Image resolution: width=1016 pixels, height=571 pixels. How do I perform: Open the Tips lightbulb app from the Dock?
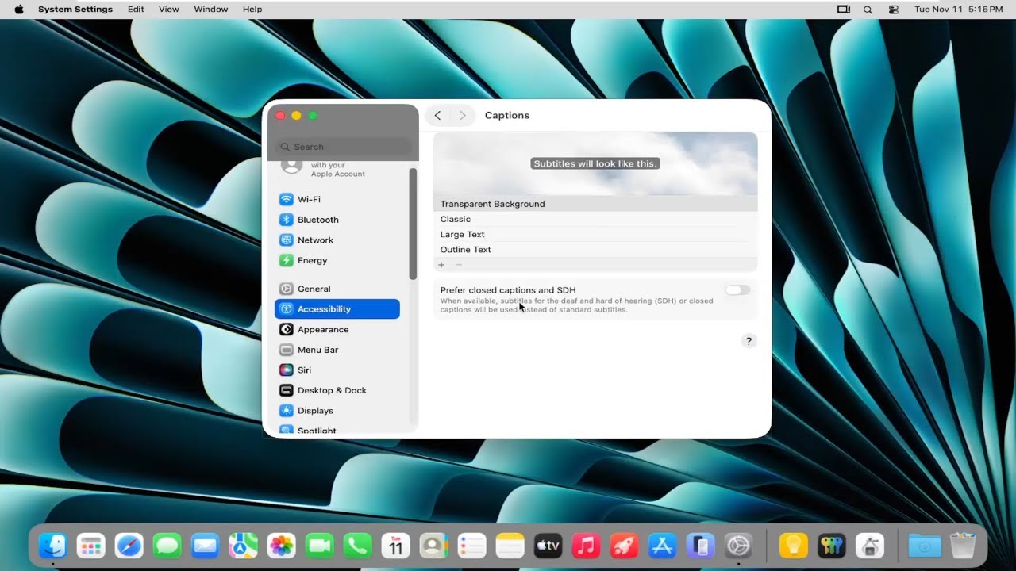pos(793,546)
